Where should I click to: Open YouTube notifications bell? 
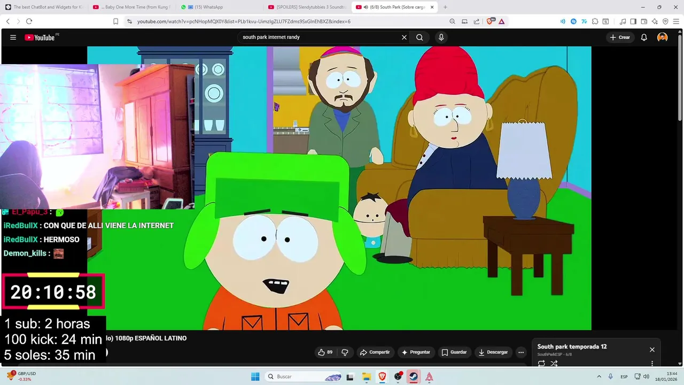click(x=644, y=37)
